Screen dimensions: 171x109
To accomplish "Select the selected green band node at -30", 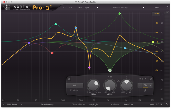I will point(110,70).
